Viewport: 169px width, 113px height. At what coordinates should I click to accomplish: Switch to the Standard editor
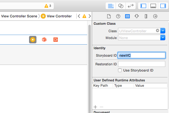point(111,6)
